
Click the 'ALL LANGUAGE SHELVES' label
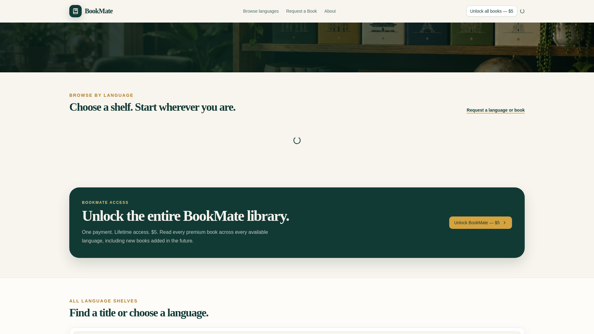click(103, 301)
